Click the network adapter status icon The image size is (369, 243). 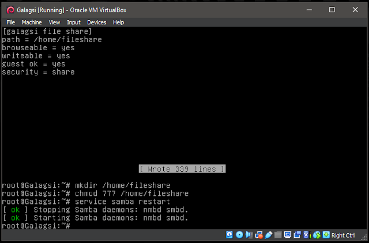[x=259, y=235]
